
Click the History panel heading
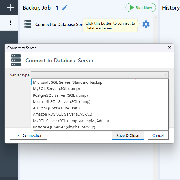[x=171, y=8]
